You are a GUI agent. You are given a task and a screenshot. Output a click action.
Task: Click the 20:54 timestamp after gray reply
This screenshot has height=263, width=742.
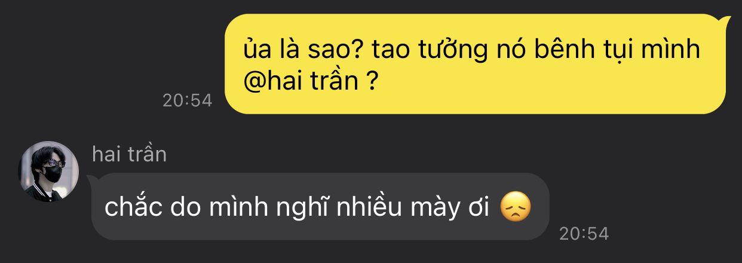coord(584,234)
